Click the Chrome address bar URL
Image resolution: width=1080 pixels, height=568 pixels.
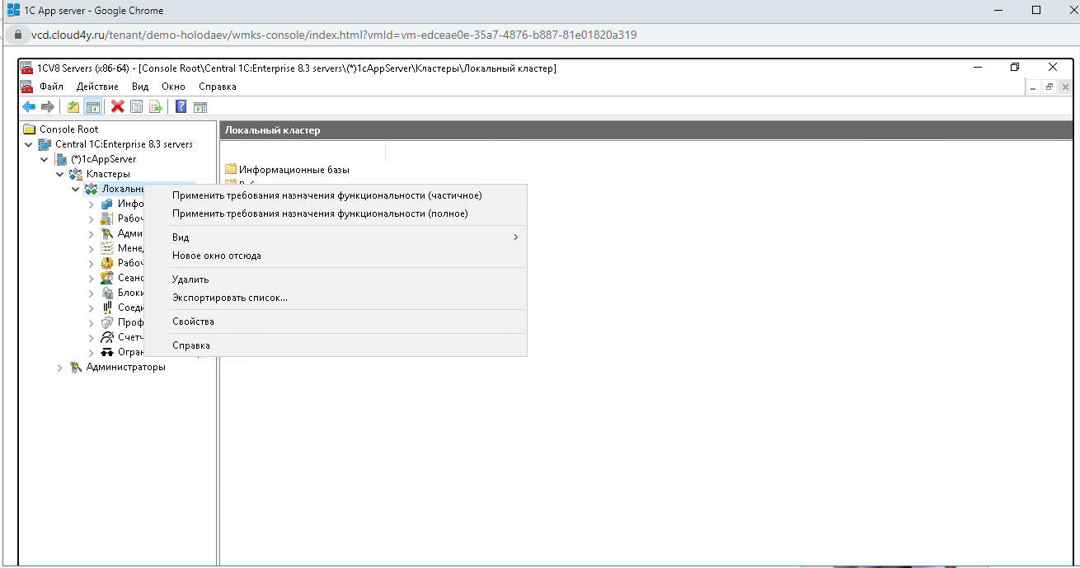(334, 35)
